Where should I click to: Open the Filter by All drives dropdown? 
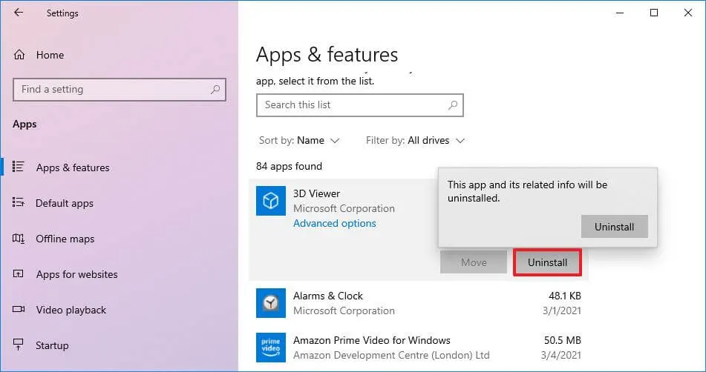click(415, 141)
